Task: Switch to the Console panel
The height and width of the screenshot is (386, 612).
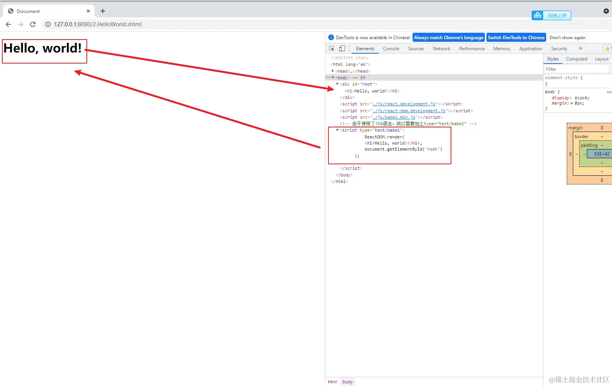Action: pyautogui.click(x=391, y=49)
